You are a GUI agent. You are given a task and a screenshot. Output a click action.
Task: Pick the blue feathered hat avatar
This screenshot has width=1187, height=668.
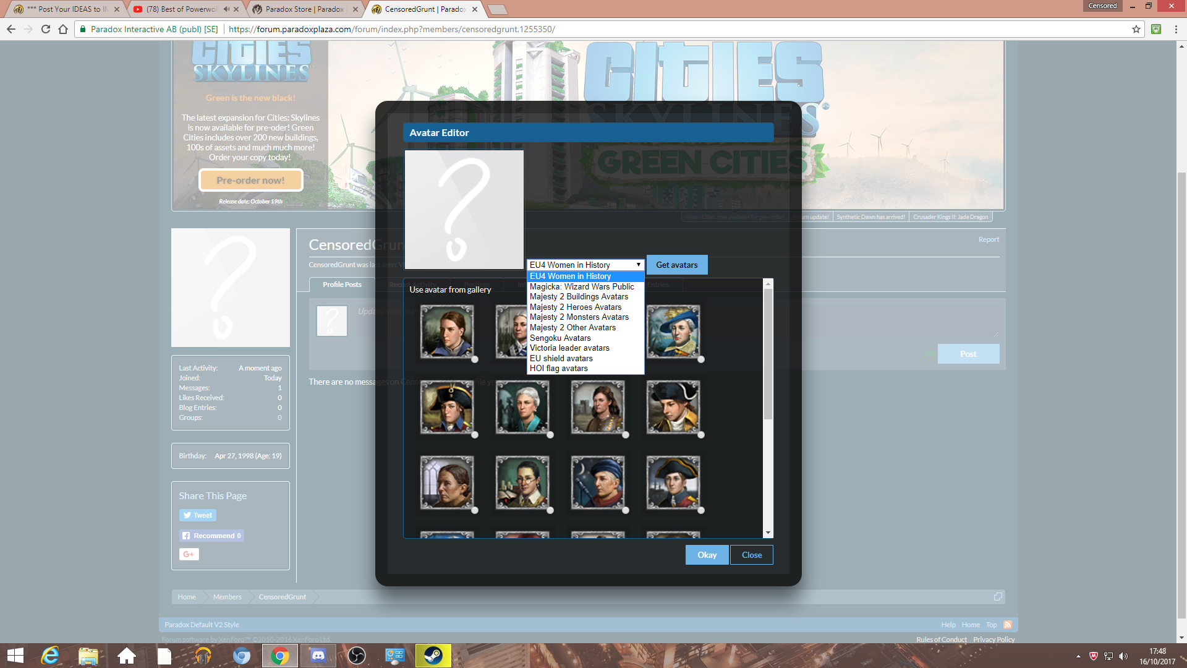coord(673,332)
